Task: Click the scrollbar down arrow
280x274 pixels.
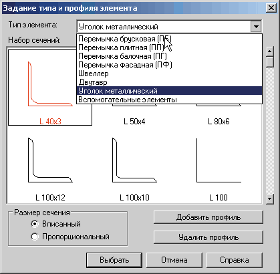Action: 270,198
